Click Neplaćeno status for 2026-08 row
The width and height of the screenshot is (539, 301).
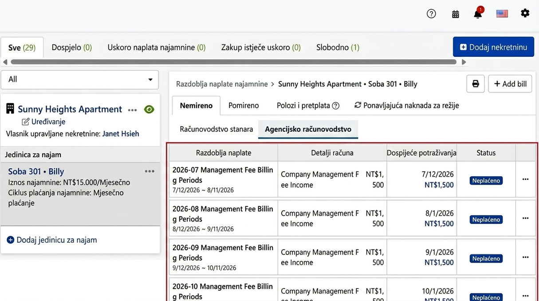pyautogui.click(x=486, y=220)
